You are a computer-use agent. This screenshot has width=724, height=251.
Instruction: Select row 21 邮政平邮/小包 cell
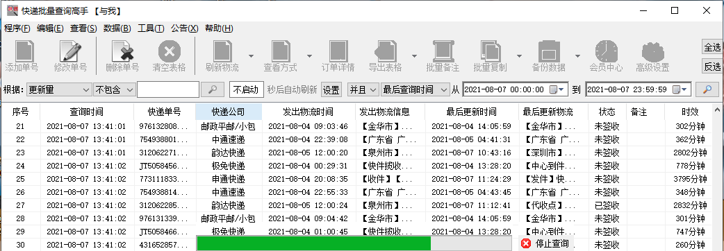[229, 126]
